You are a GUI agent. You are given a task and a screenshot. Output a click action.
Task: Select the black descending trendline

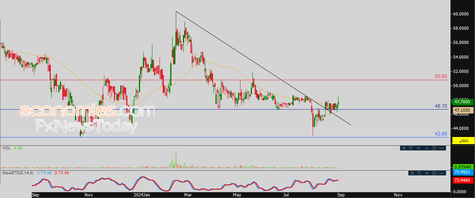(x=263, y=68)
